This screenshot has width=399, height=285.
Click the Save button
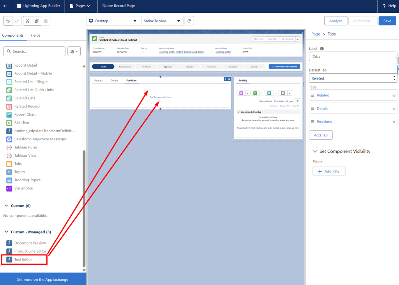coord(387,21)
